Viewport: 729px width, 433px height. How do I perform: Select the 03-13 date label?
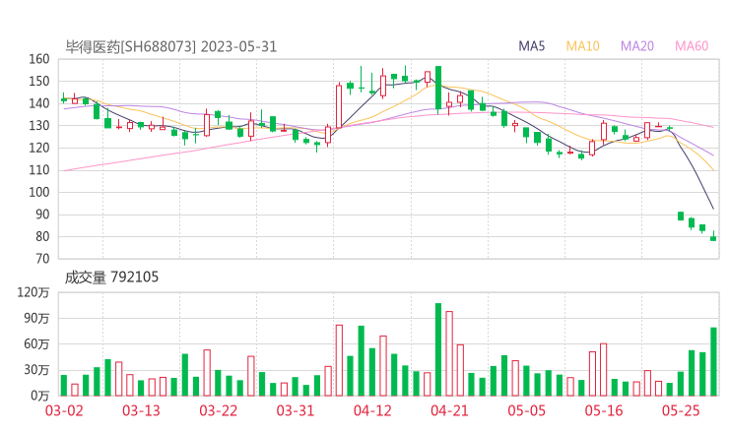141,410
